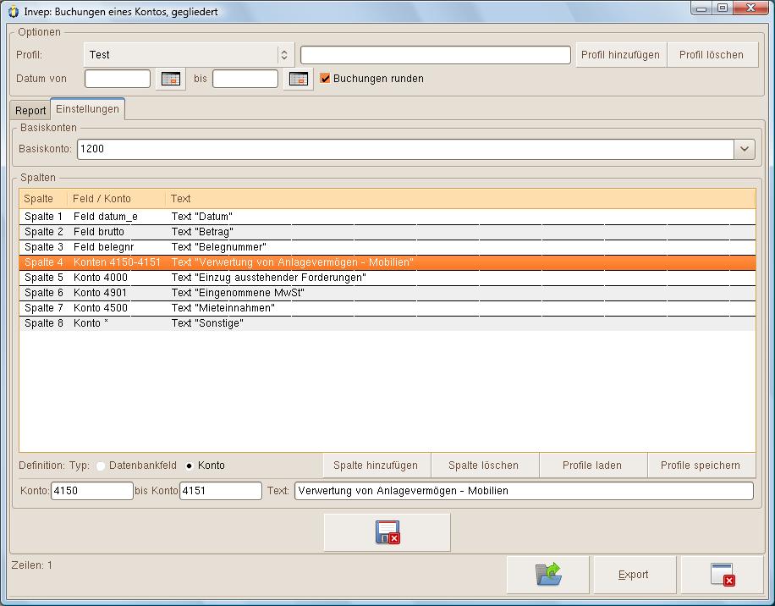Click Profile laden button
Screen dimensions: 775x606
click(592, 466)
